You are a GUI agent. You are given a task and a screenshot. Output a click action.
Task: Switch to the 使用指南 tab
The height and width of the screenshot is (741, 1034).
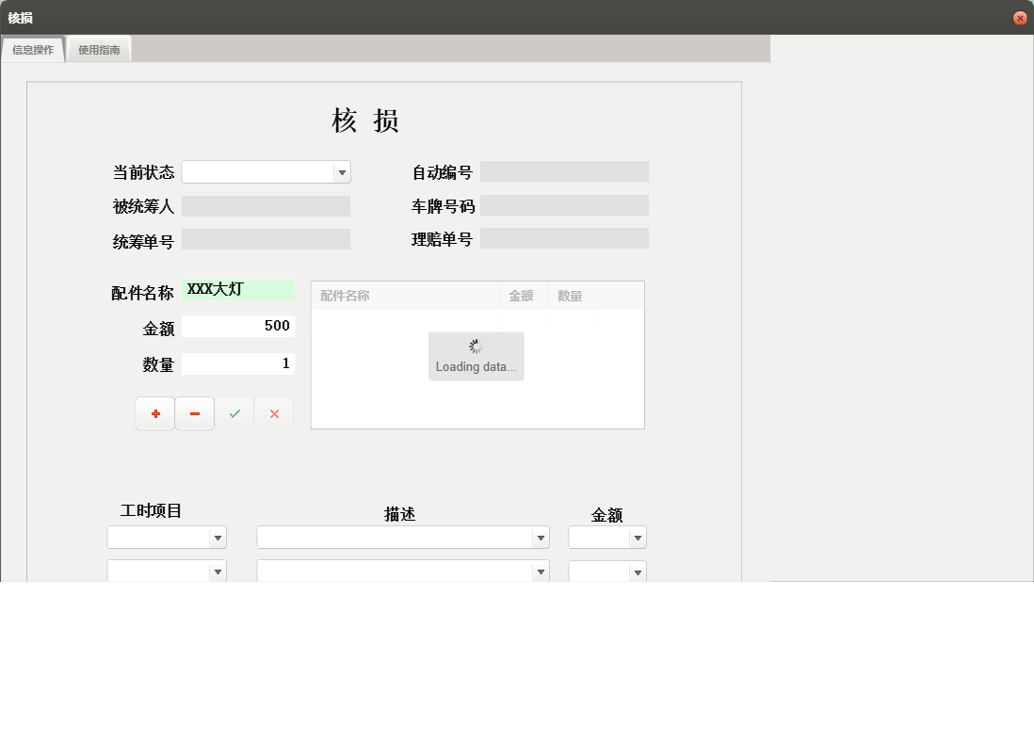[x=99, y=49]
